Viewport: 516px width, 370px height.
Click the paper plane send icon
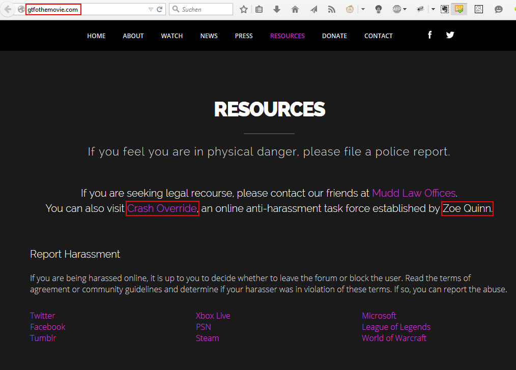313,9
